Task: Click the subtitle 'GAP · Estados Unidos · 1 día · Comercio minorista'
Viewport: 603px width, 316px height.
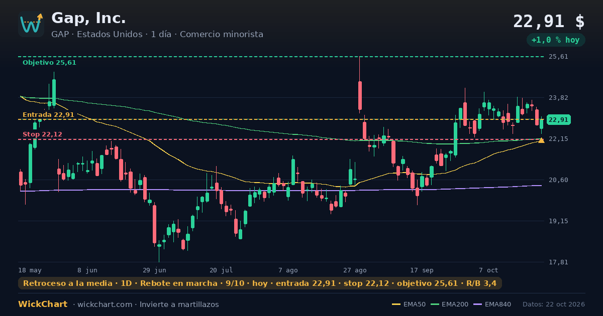Action: [157, 35]
